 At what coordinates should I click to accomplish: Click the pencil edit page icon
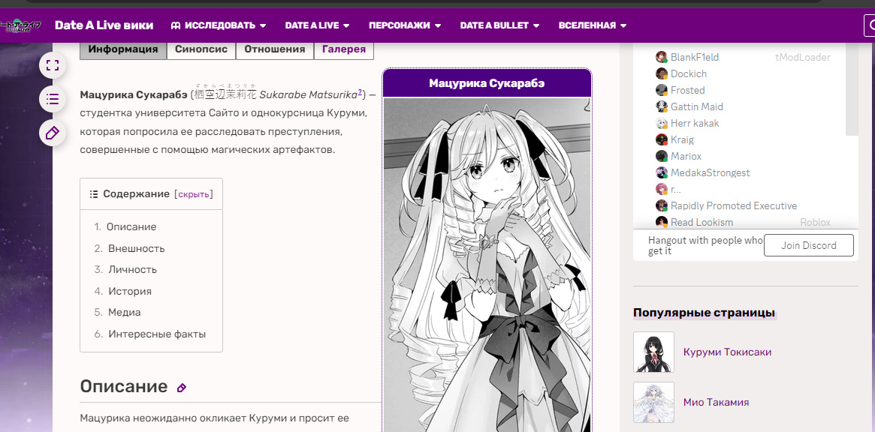tap(52, 133)
